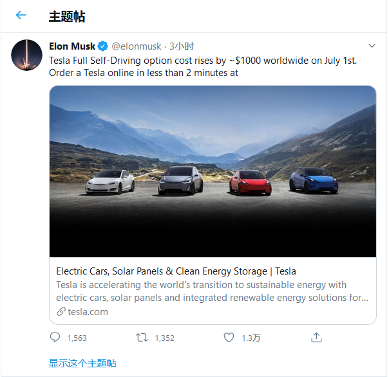The width and height of the screenshot is (389, 377).
Task: Click the Electric Cars, Solar Panels card title
Action: tap(176, 271)
